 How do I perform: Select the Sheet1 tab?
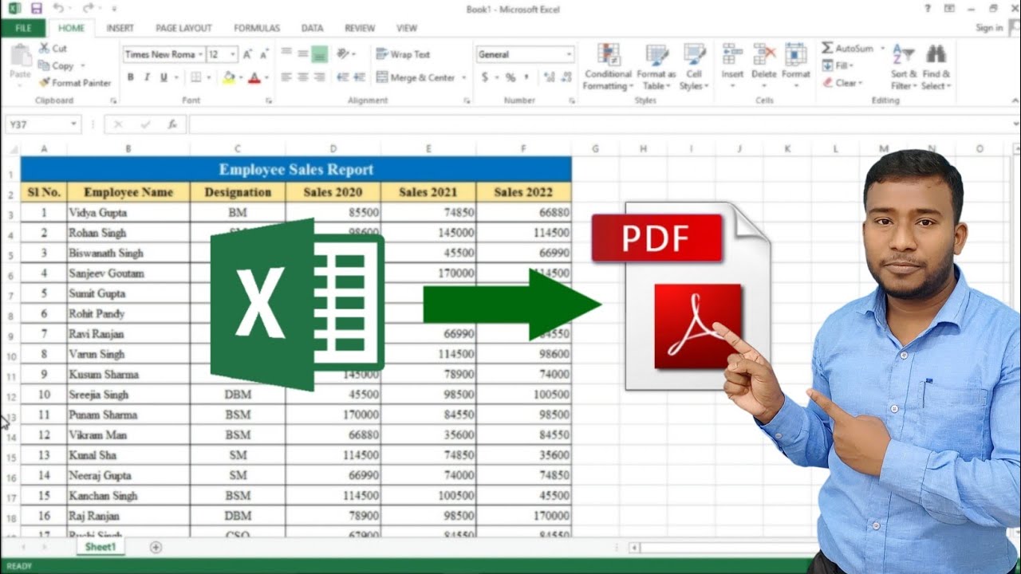[101, 547]
